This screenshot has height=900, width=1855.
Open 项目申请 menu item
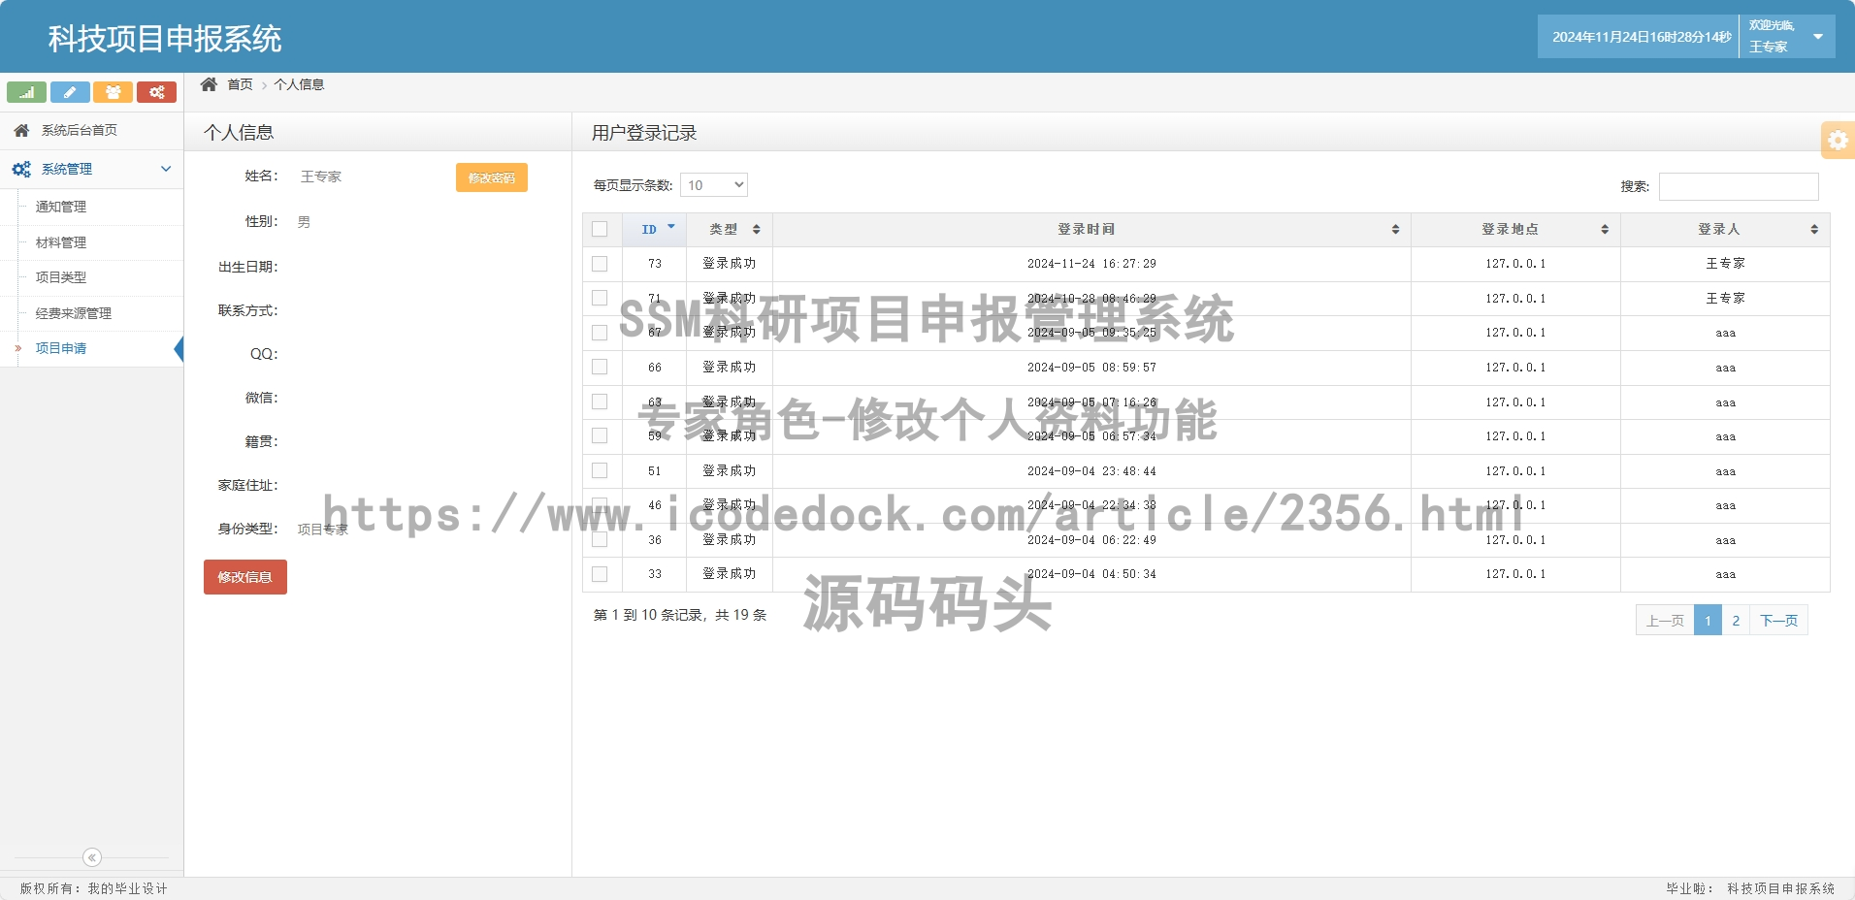(61, 348)
